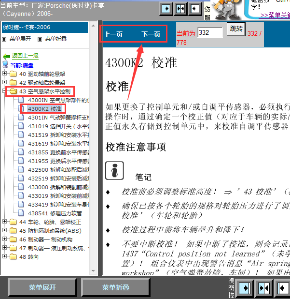290x299 pixels.
Task: Click 菜单折叠 text in tree header
Action: coord(55,39)
